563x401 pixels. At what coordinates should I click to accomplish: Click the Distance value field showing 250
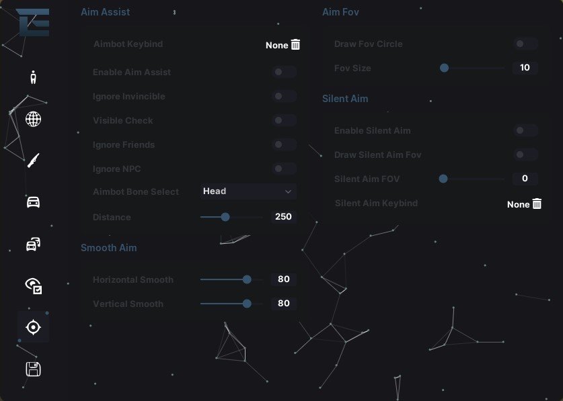(283, 217)
